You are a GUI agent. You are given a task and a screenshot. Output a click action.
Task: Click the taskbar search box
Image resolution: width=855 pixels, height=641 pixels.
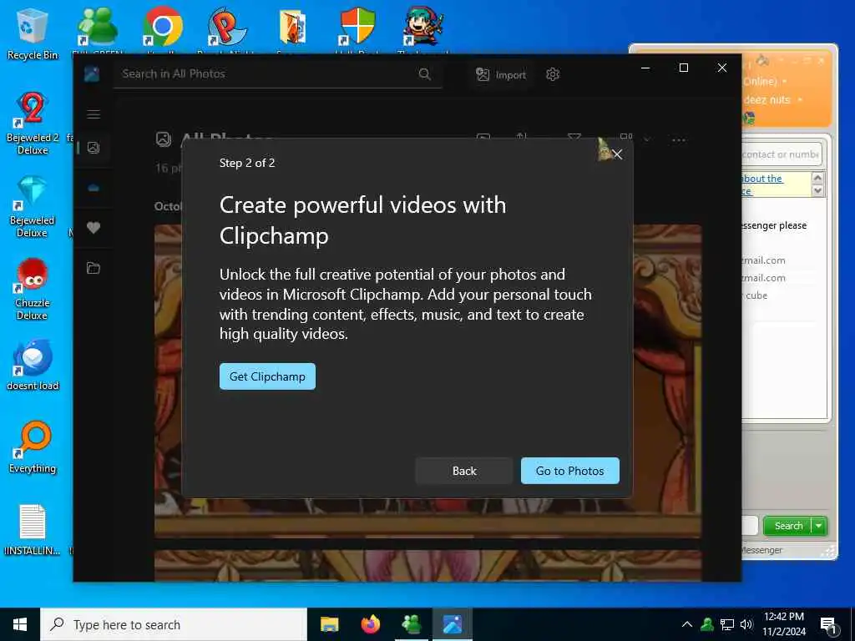(x=174, y=624)
